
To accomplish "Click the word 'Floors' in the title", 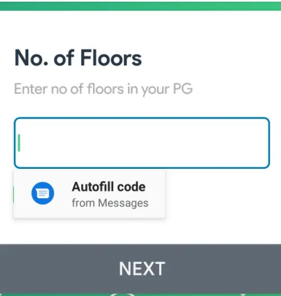I will click(x=111, y=58).
